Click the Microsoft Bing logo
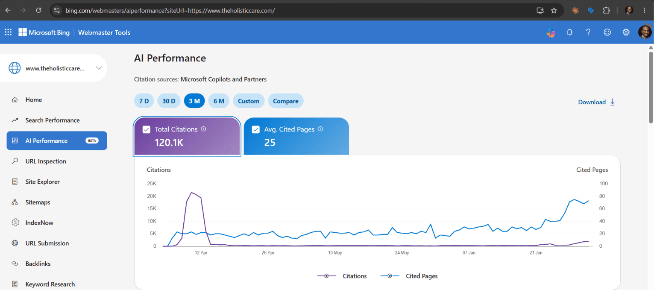Image resolution: width=654 pixels, height=290 pixels. (x=44, y=32)
